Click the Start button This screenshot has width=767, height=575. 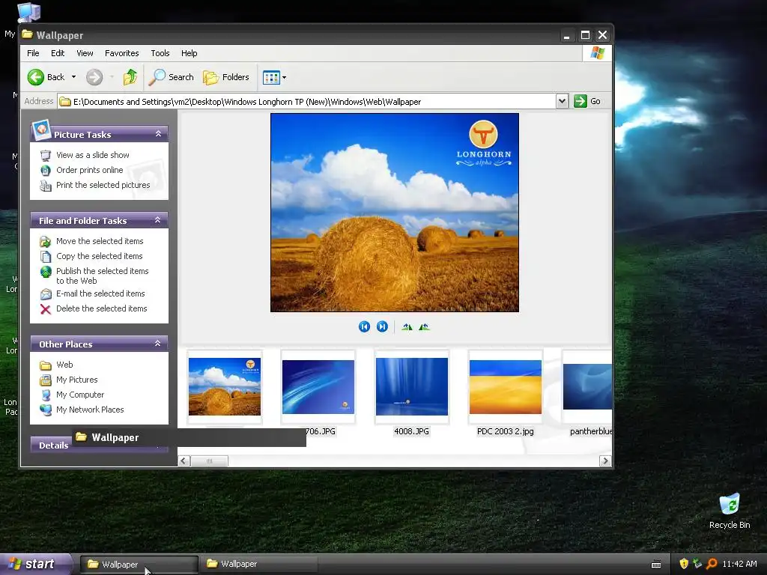34,565
